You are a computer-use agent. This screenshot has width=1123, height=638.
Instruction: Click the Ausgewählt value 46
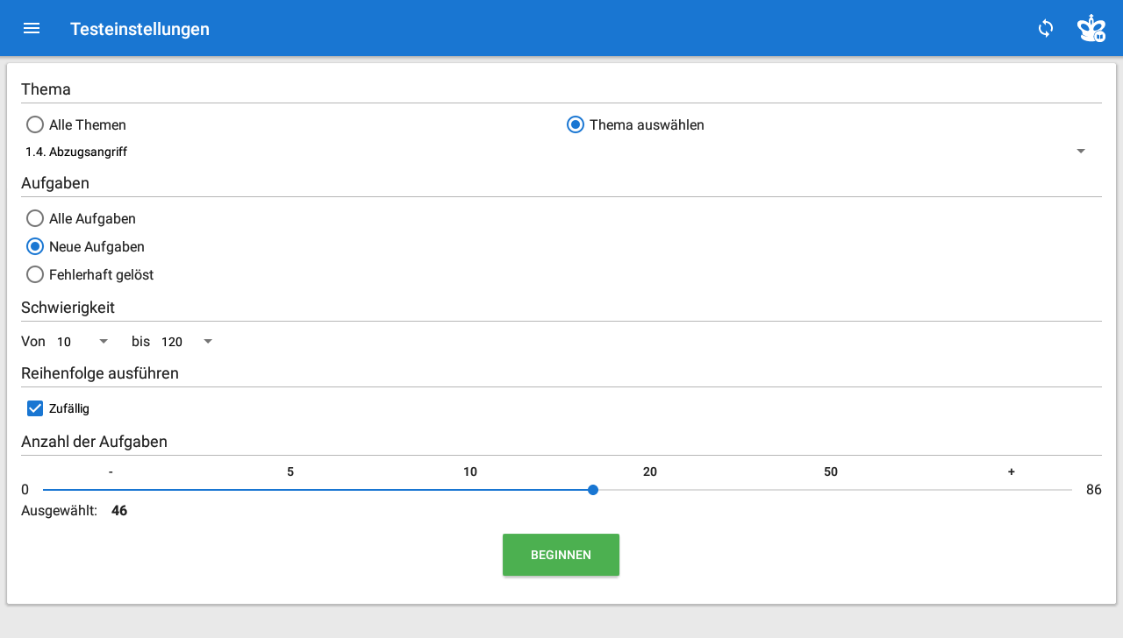119,510
